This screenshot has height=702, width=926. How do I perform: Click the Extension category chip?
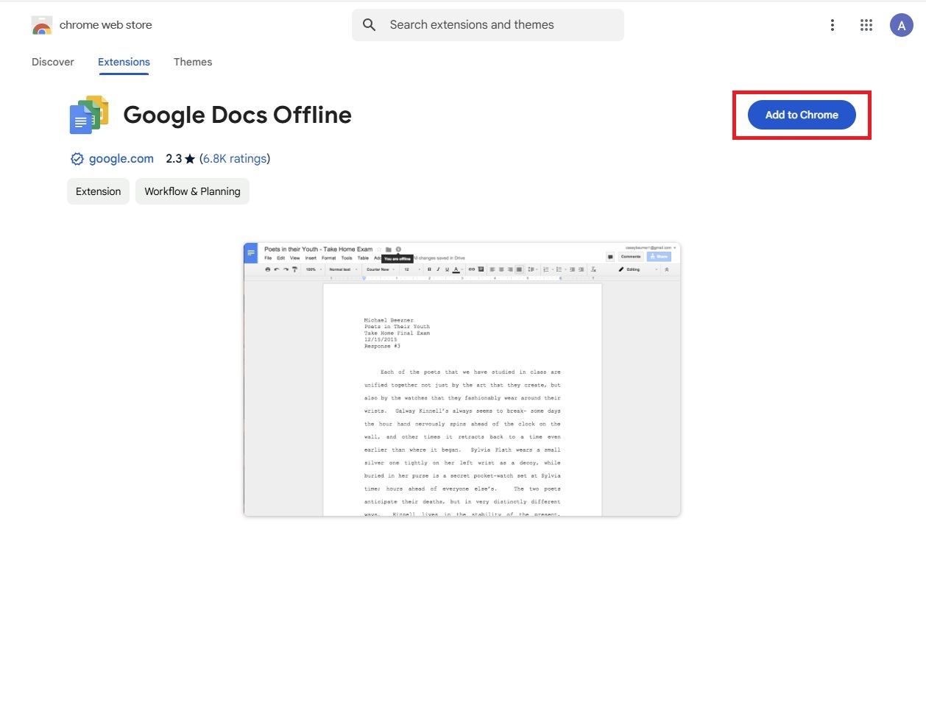pyautogui.click(x=98, y=191)
